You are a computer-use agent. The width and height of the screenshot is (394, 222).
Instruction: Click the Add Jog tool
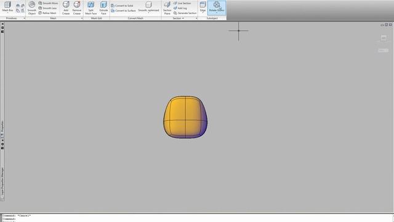[x=180, y=8]
